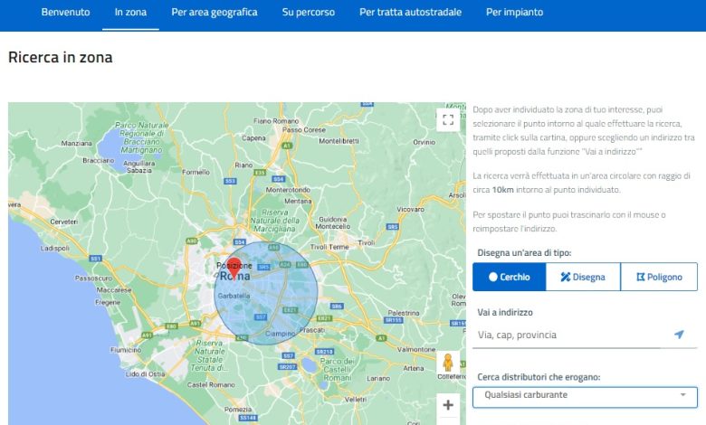Select the Street View pegman icon

point(447,363)
